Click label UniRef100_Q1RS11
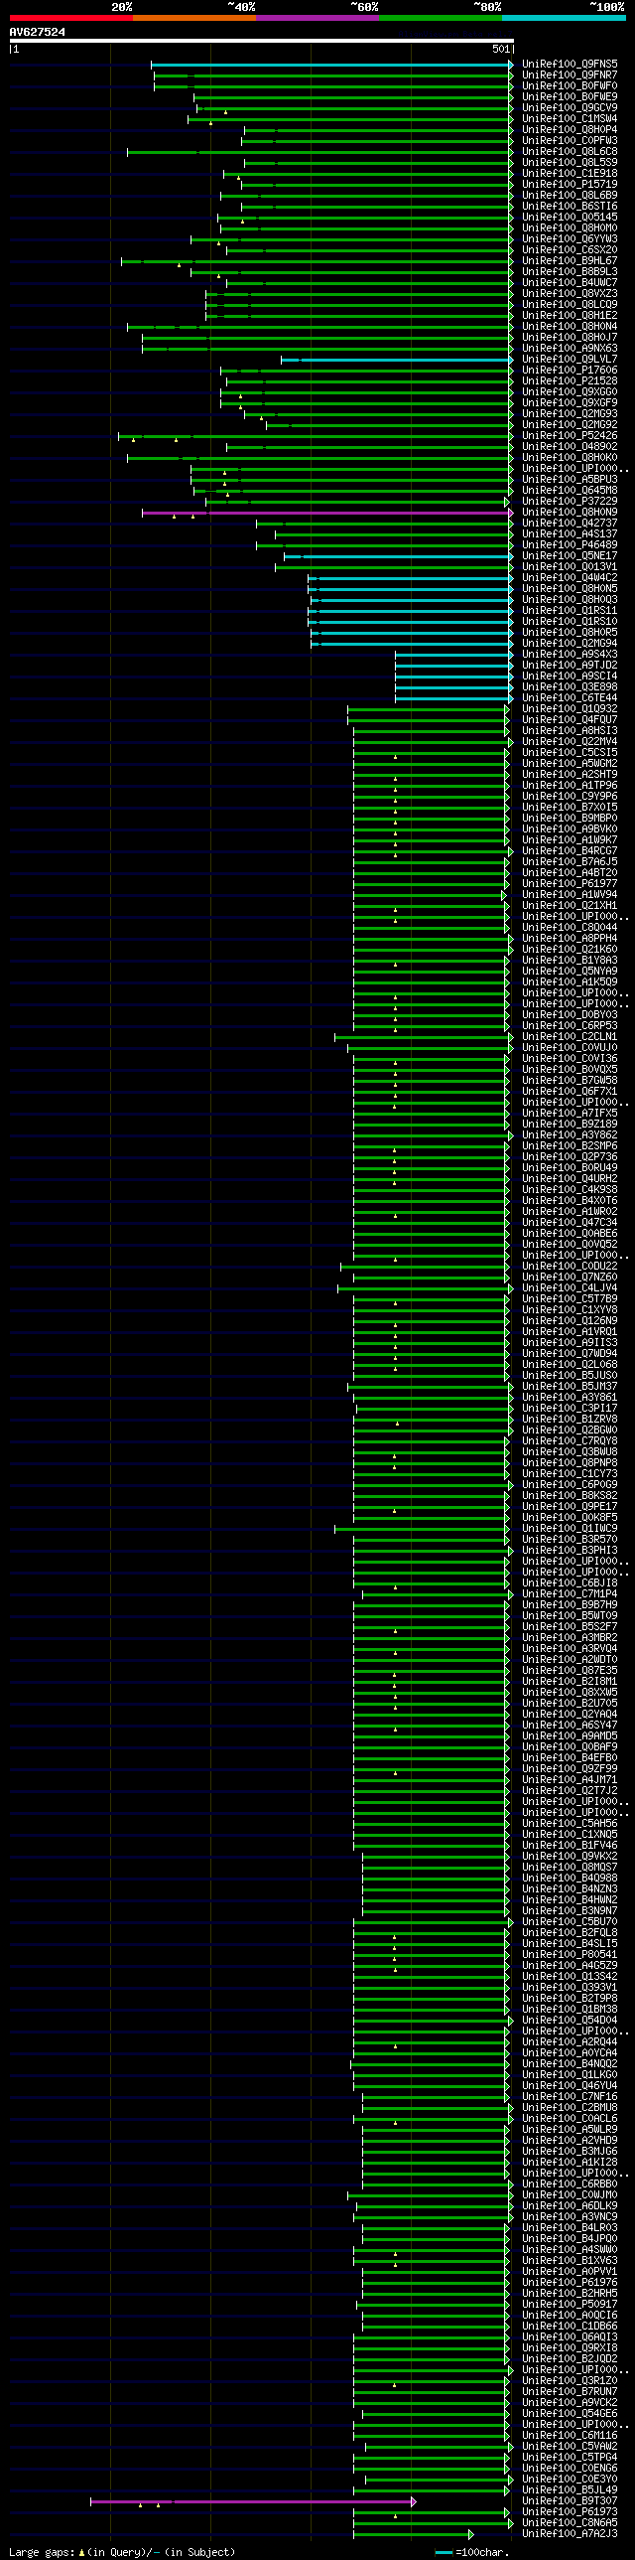Viewport: 635px width, 2560px height. pos(570,611)
